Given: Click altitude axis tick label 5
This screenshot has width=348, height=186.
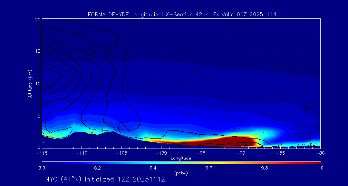Looking at the screenshot, I should [x=39, y=116].
